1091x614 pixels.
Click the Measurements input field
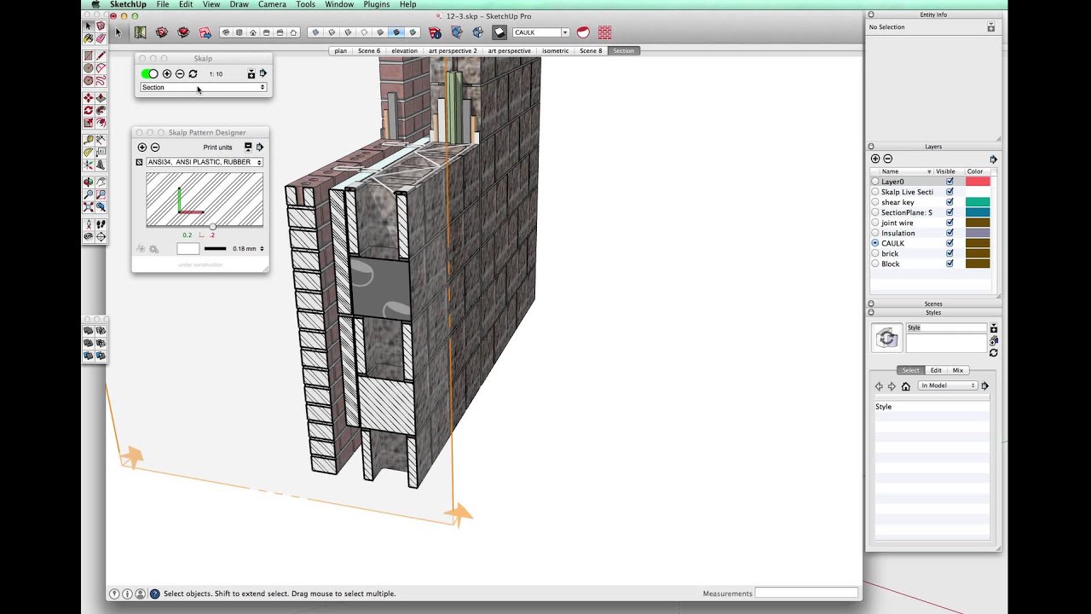[806, 593]
